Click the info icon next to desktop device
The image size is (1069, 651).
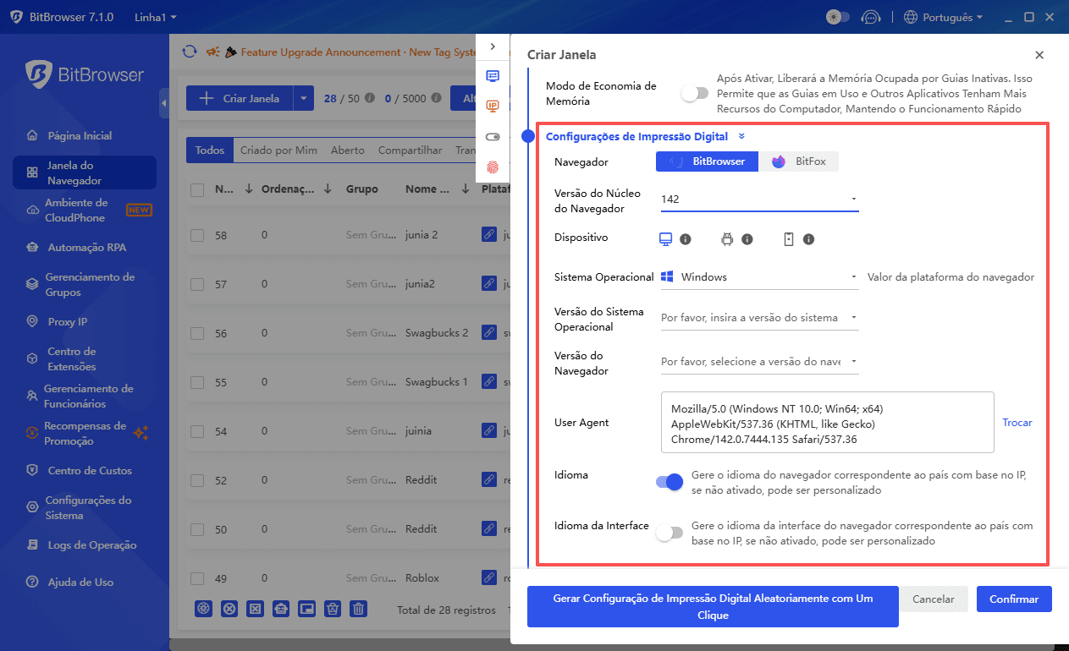686,239
